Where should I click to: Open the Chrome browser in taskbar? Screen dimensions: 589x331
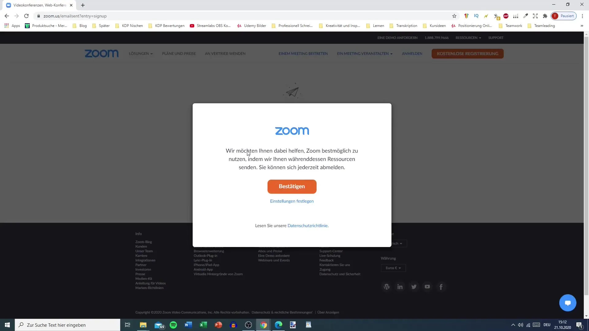point(263,325)
